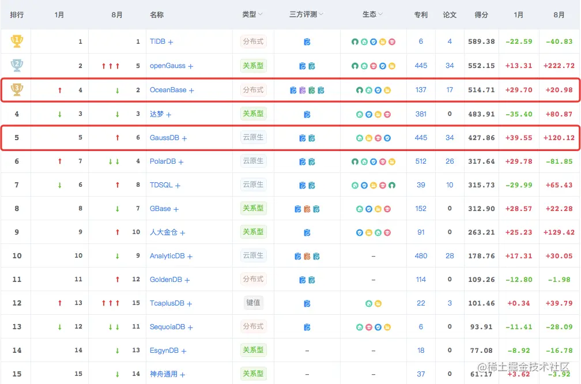Open the GaussDB database link

click(x=164, y=137)
